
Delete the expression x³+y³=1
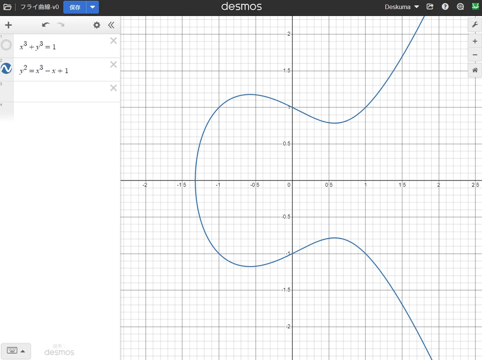(114, 40)
